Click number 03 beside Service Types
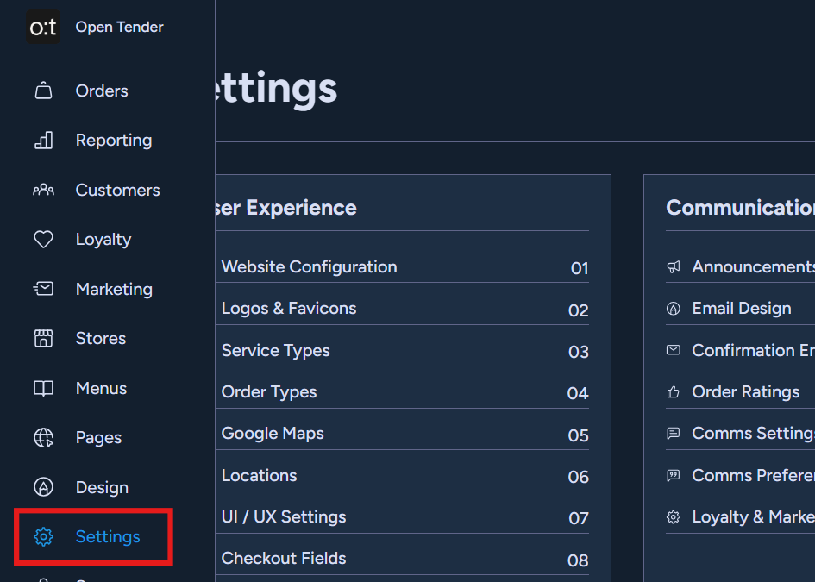The width and height of the screenshot is (815, 582). [x=579, y=352]
